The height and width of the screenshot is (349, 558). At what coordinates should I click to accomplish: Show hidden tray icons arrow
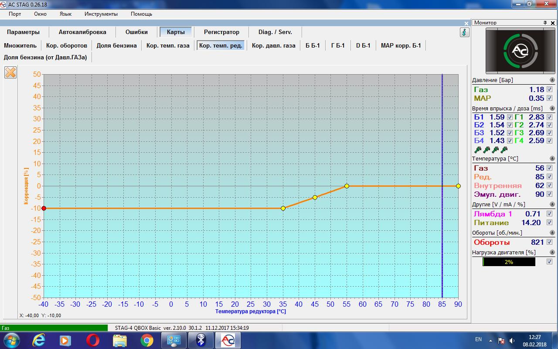click(x=490, y=340)
